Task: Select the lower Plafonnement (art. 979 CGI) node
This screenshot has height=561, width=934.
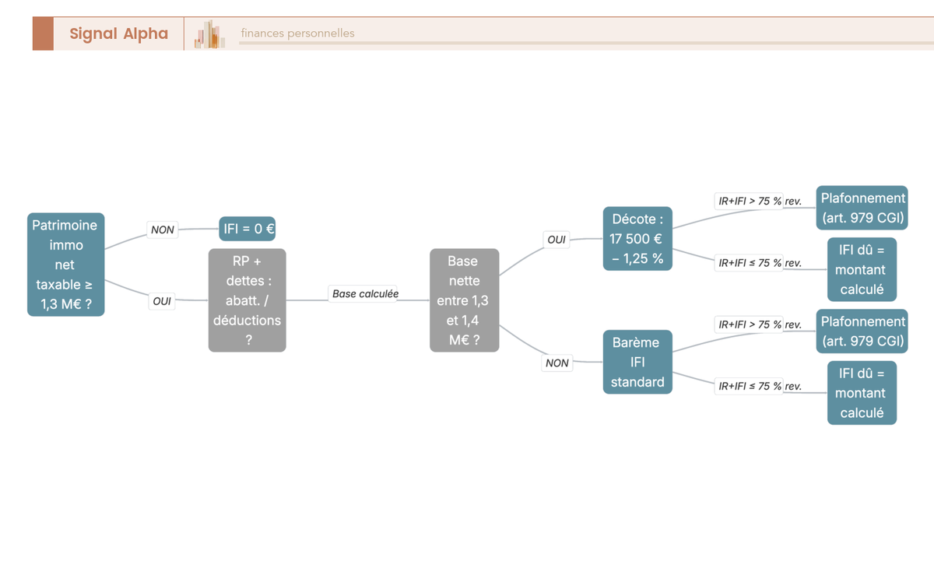Action: pyautogui.click(x=862, y=331)
